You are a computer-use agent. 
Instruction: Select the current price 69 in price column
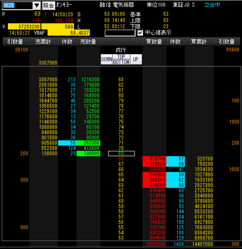pos(121,154)
